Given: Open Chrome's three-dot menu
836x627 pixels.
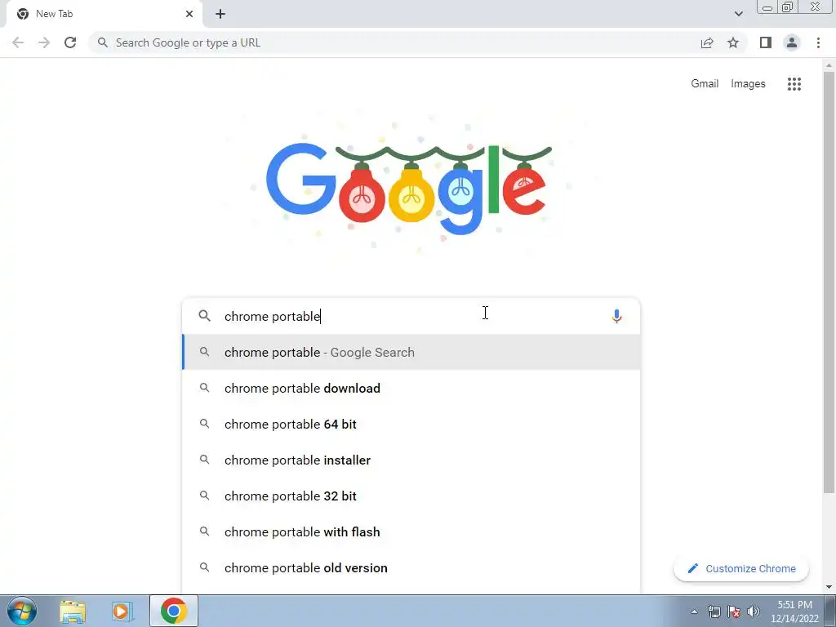Looking at the screenshot, I should tap(818, 42).
